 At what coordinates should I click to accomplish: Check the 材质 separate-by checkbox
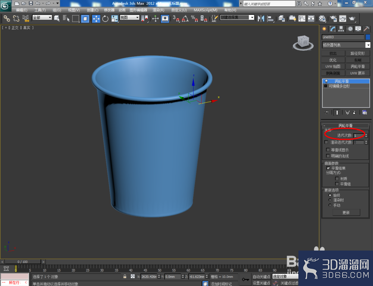(337, 178)
